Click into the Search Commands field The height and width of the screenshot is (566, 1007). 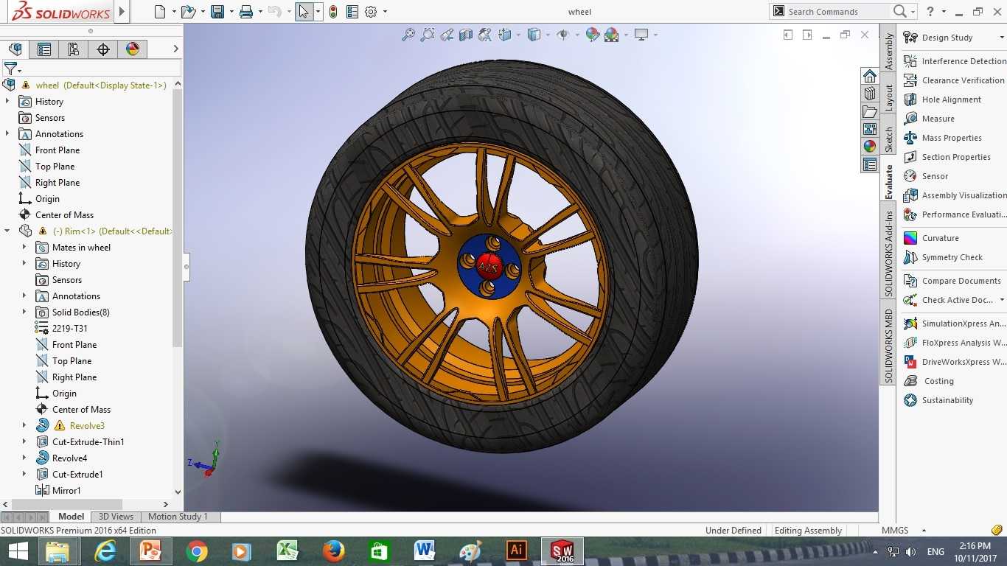coord(837,12)
